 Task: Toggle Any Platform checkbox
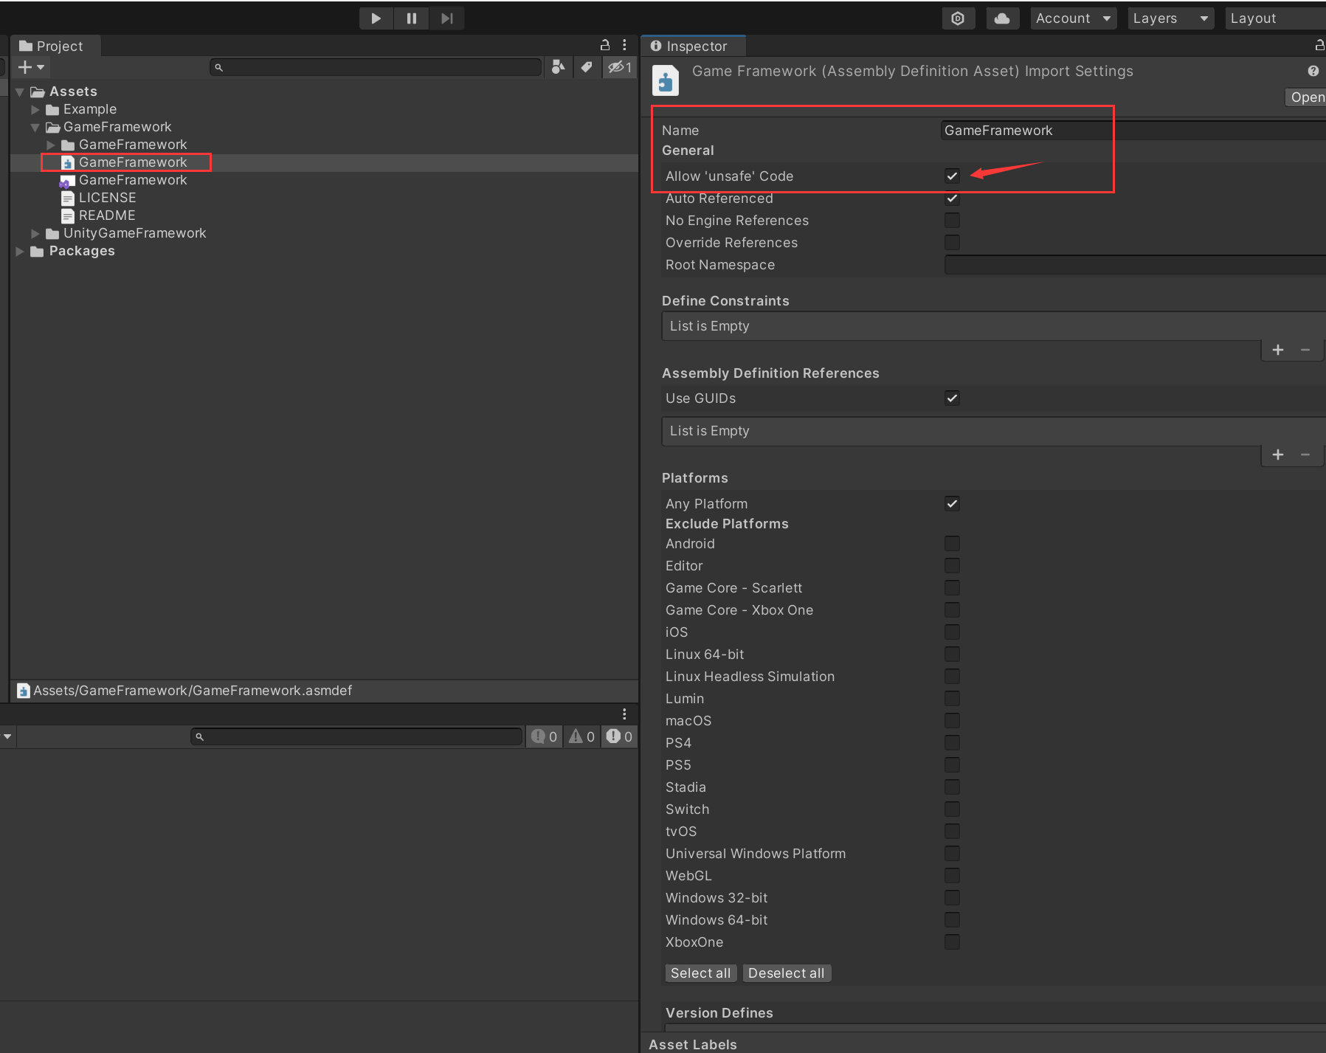952,504
